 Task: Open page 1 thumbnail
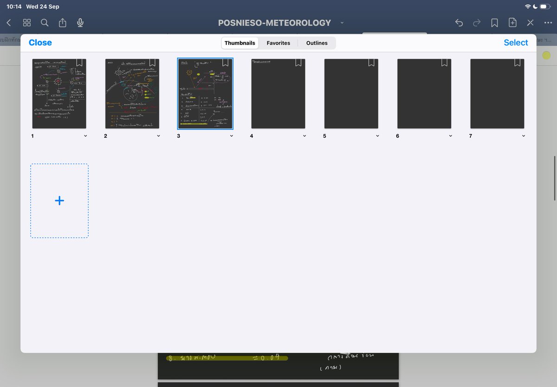(59, 94)
